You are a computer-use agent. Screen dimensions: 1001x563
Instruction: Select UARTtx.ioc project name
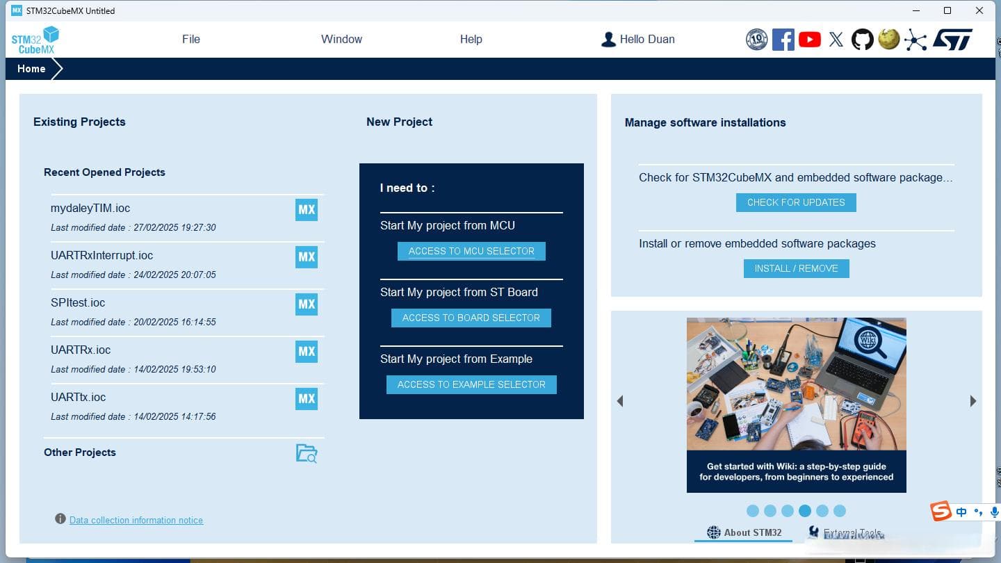coord(79,397)
